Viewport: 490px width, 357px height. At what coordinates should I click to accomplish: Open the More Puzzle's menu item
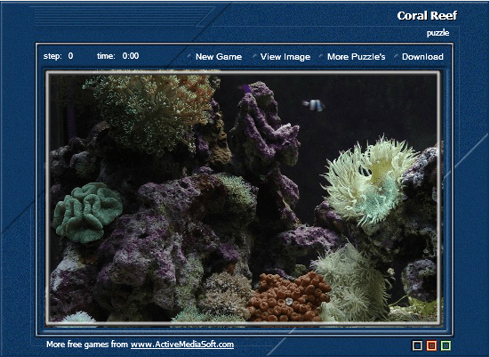click(x=357, y=57)
